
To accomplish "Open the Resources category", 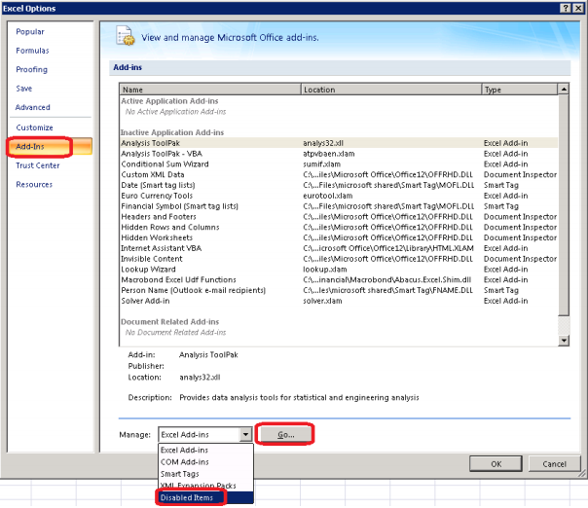I will pos(34,185).
